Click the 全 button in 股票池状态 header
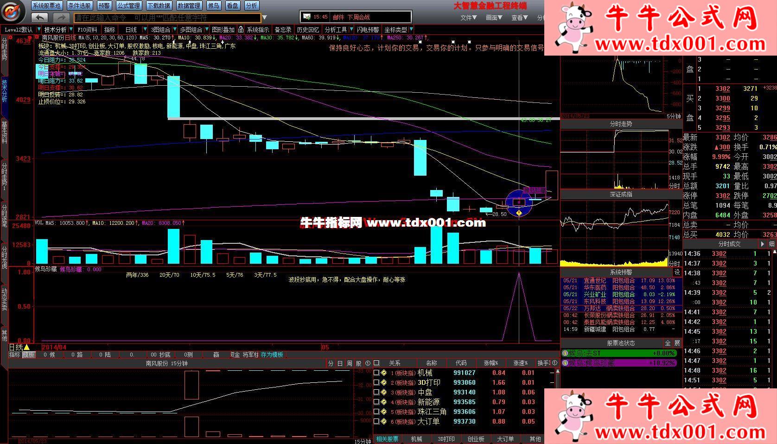 tap(668, 343)
